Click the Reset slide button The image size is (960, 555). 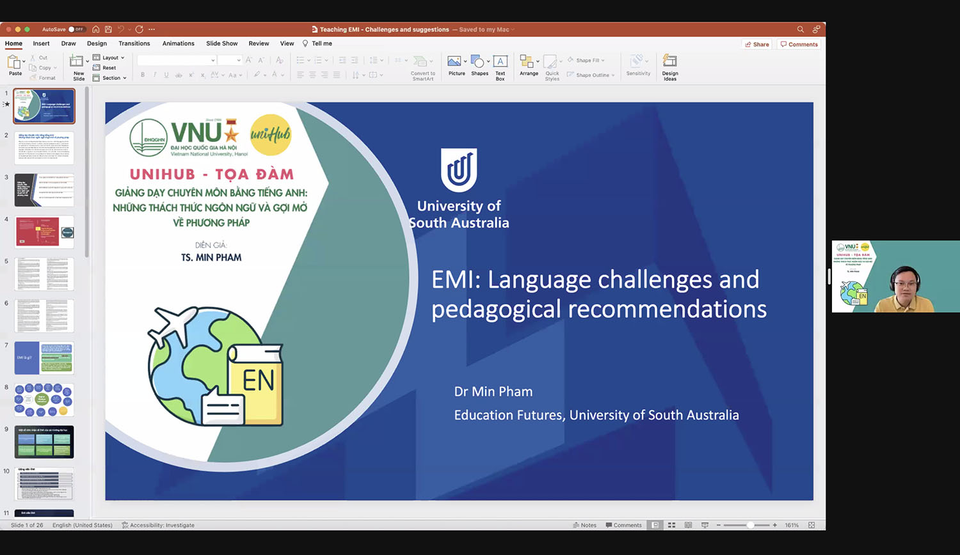105,68
